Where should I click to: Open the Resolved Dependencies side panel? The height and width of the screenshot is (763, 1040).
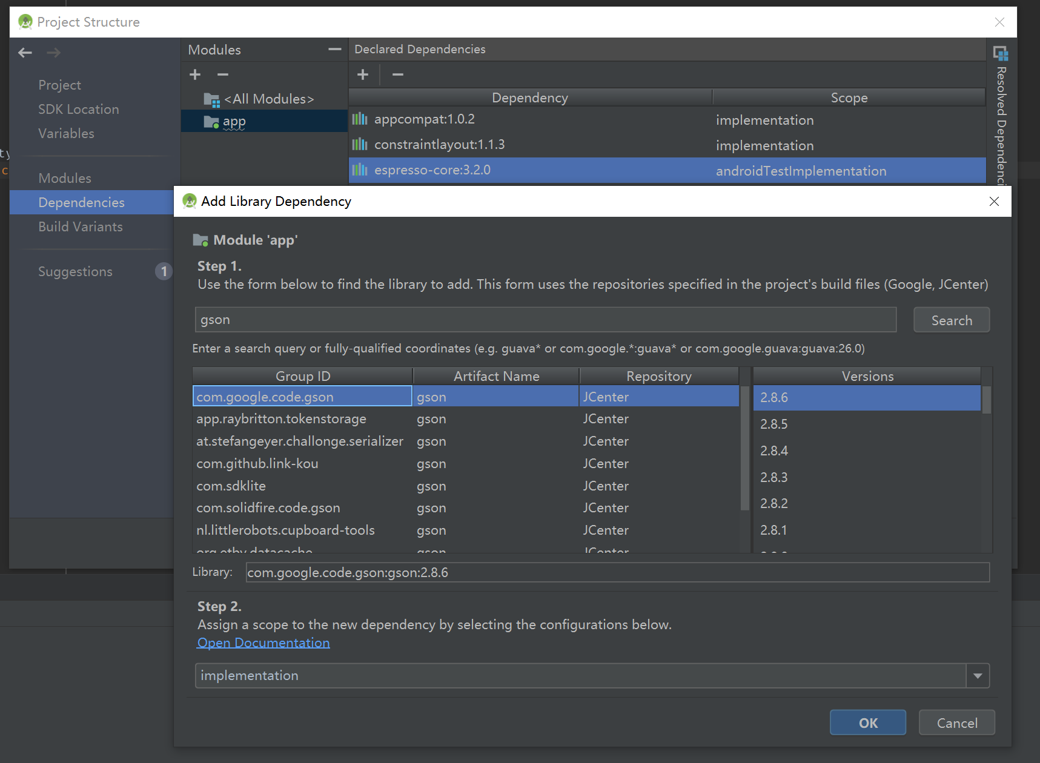[x=1001, y=115]
